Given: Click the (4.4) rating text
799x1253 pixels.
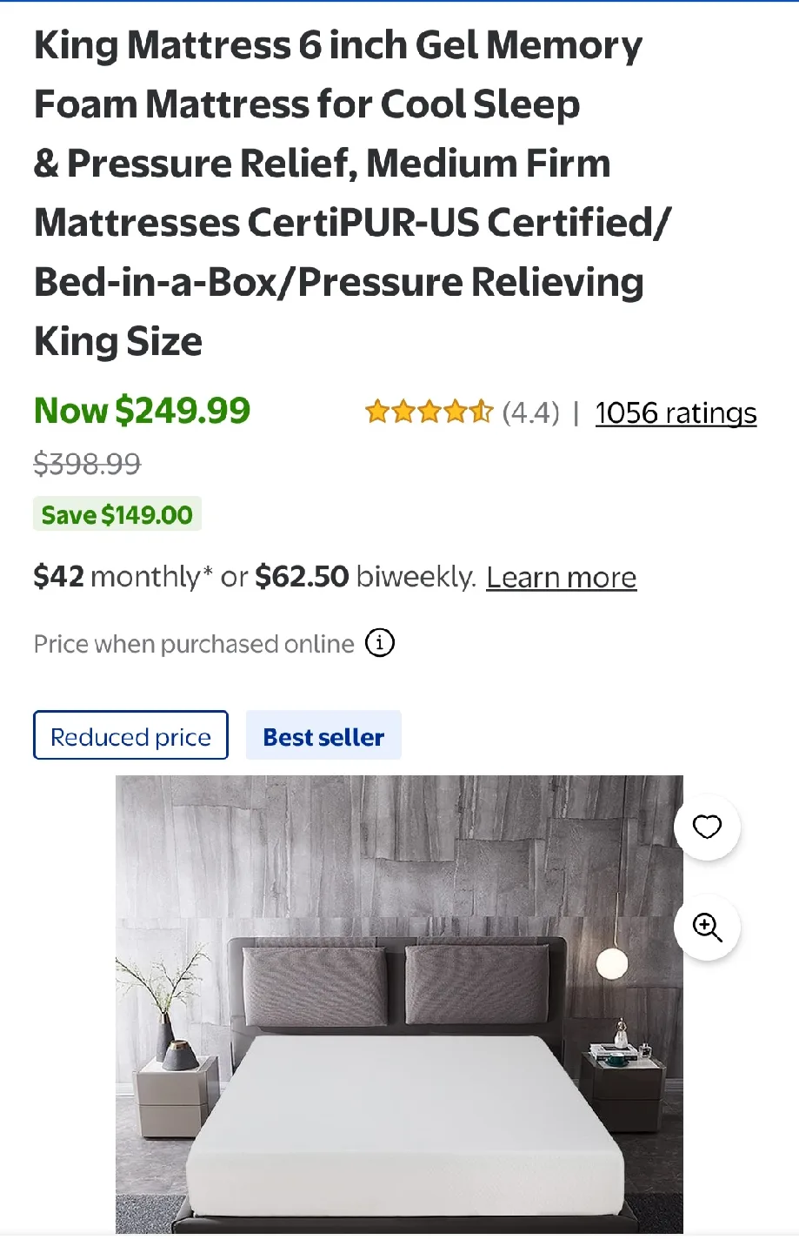Looking at the screenshot, I should click(530, 412).
